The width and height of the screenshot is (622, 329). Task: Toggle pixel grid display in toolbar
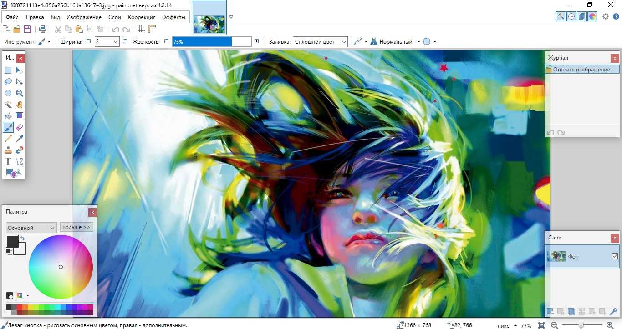(x=142, y=29)
